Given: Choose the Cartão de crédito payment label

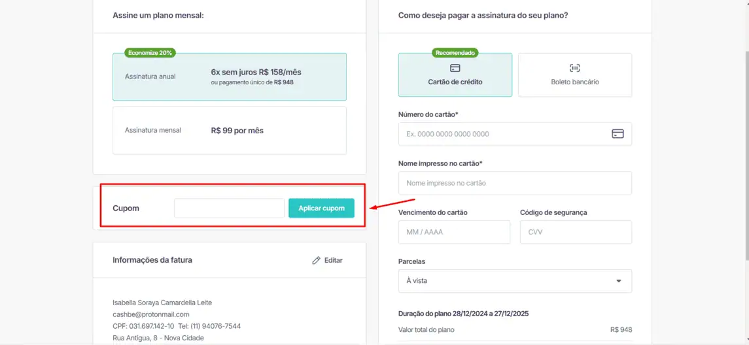Looking at the screenshot, I should click(455, 82).
